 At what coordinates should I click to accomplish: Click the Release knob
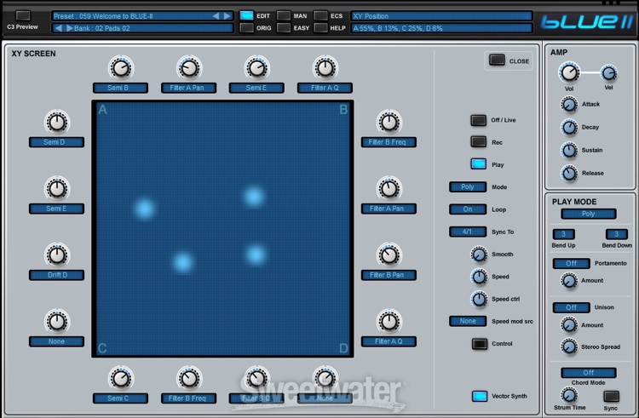(x=569, y=173)
